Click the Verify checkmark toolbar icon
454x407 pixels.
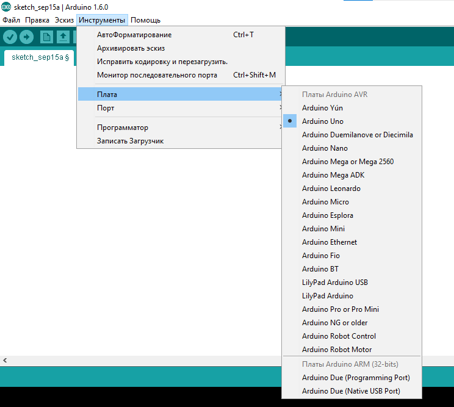pos(10,37)
